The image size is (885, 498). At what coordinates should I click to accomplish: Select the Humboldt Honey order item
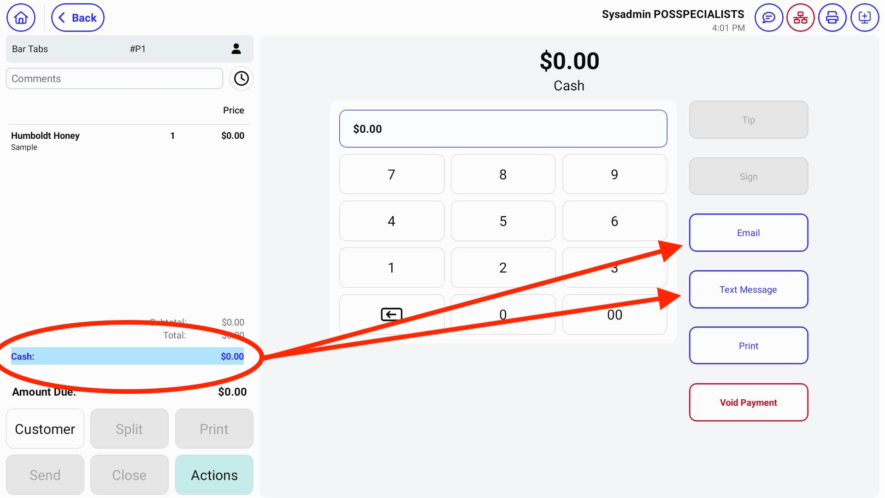pos(45,136)
